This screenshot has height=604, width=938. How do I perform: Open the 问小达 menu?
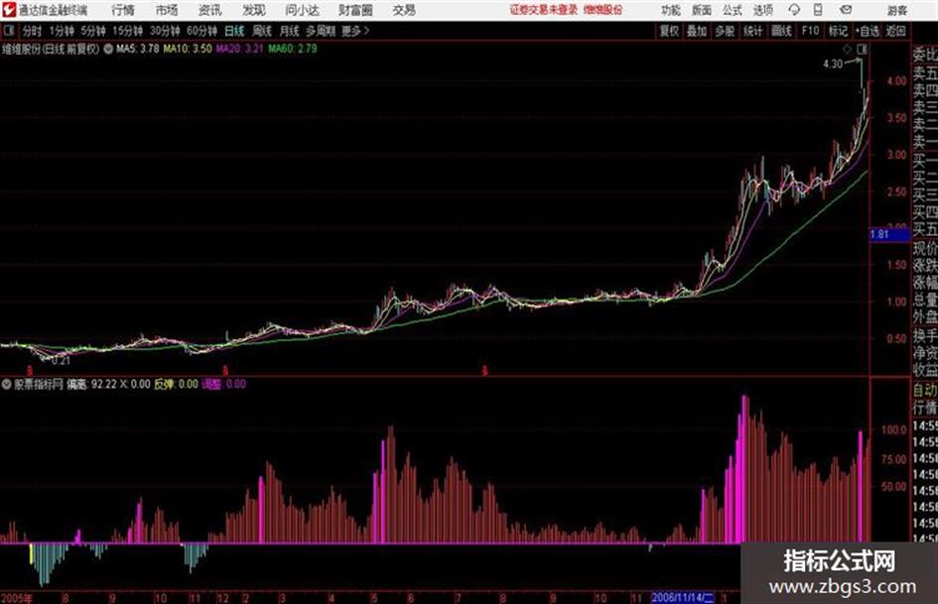(302, 10)
